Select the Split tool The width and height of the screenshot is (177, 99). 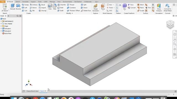(84, 5)
